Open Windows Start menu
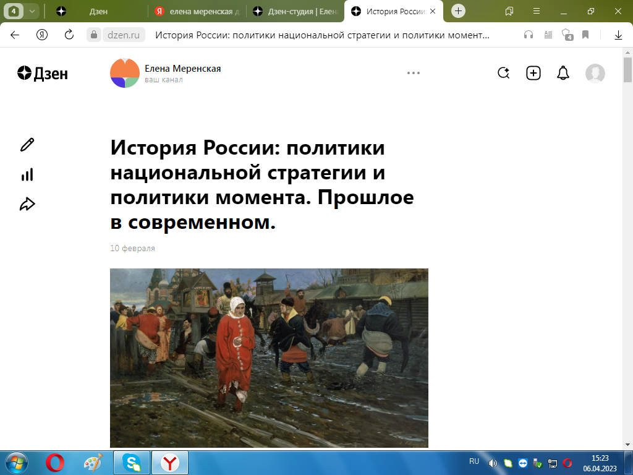The image size is (633, 475). pyautogui.click(x=16, y=463)
